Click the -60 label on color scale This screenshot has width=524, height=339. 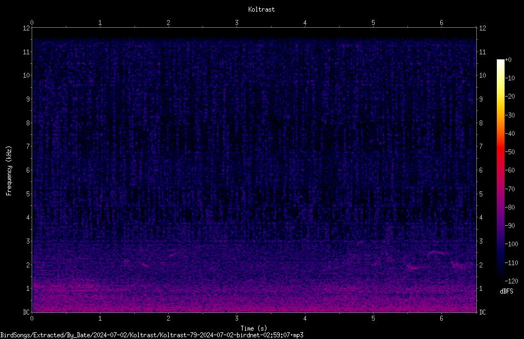pos(510,170)
